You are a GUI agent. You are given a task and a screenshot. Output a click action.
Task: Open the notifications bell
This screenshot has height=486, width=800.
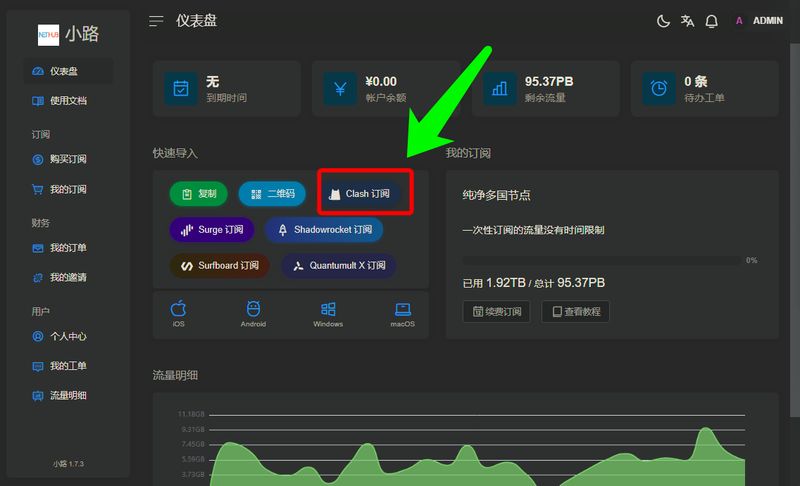tap(711, 21)
